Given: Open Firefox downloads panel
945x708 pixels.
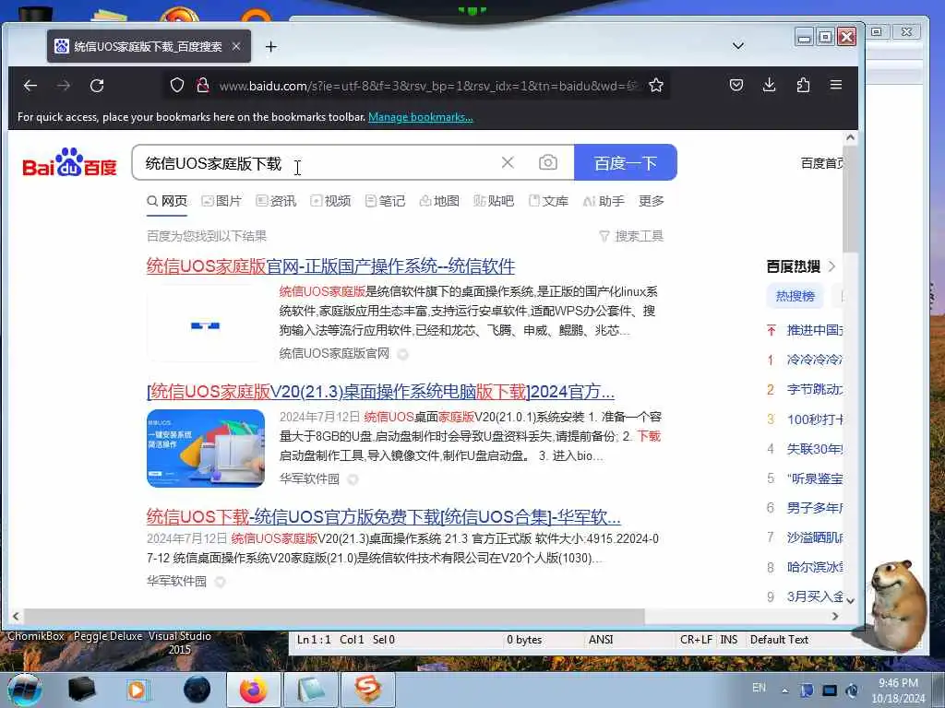Looking at the screenshot, I should coord(769,85).
